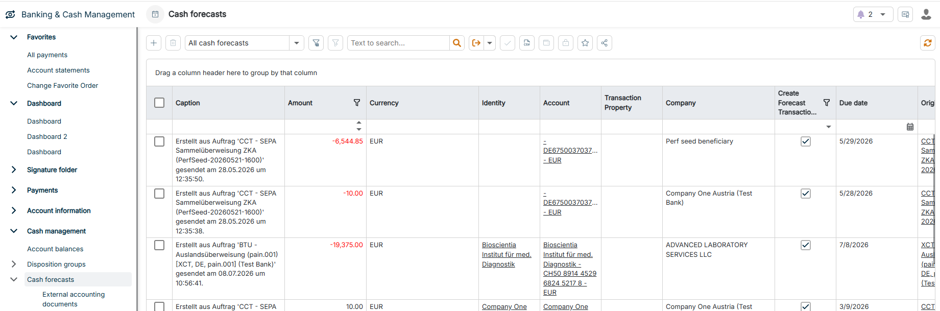This screenshot has width=940, height=311.
Task: Expand the Account information section chevron
Action: click(14, 210)
